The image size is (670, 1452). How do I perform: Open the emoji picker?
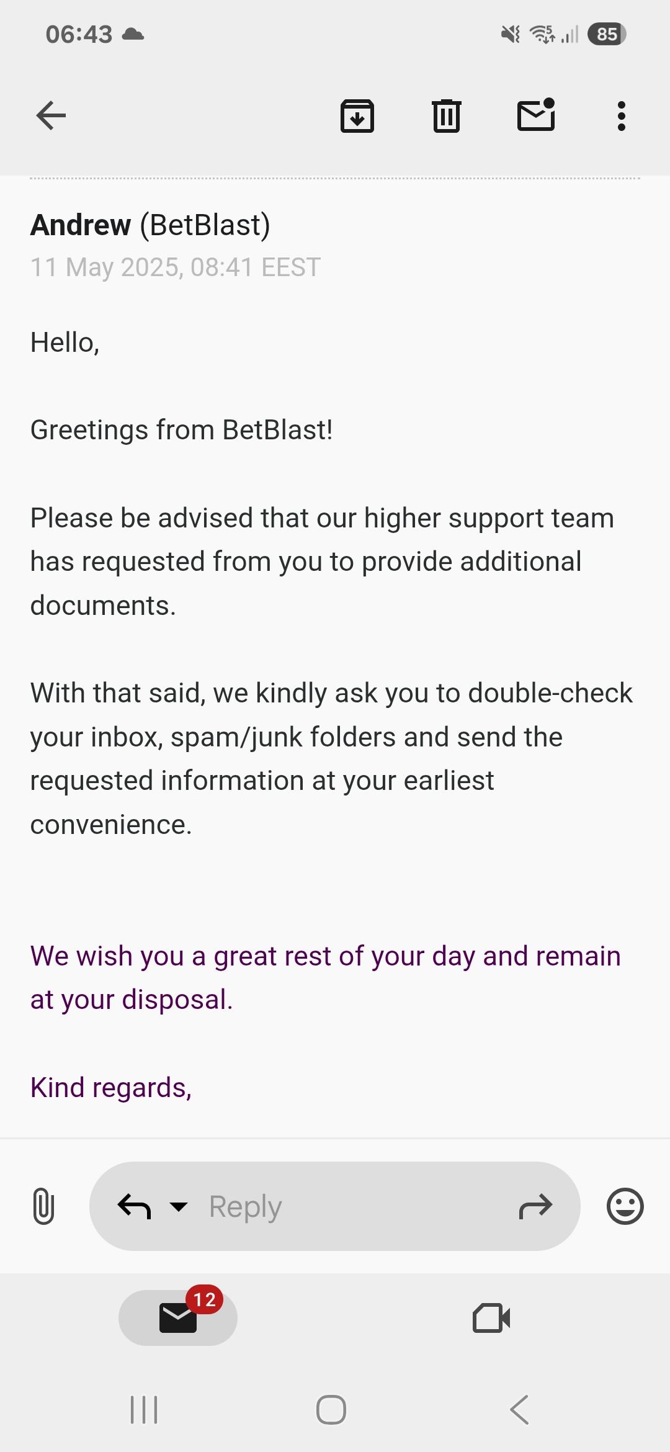coord(625,1206)
